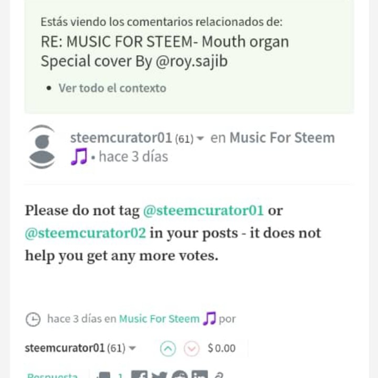Copy the comment link via the chain icon
Viewport: 378px width, 378px height.
(x=219, y=375)
